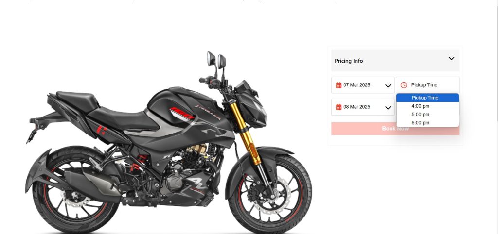This screenshot has height=234, width=498.
Task: Click chevron arrow of 07 Mar 2025
Action: [x=388, y=85]
